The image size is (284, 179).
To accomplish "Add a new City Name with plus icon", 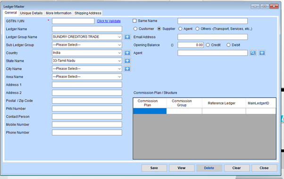I will click(x=127, y=69).
